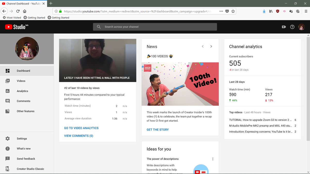Image resolution: width=310 pixels, height=174 pixels.
Task: Click the Send feedback icon
Action: [x=7, y=159]
